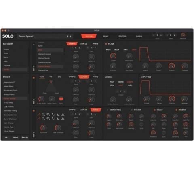194x170 pixels.
Task: Decrease OSC 1 cent value with minus
Action: pos(88,48)
